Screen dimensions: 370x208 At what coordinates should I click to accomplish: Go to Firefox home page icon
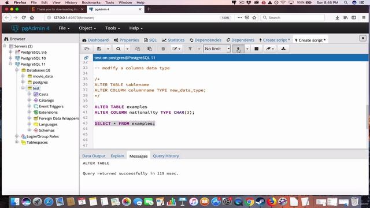tap(32, 18)
